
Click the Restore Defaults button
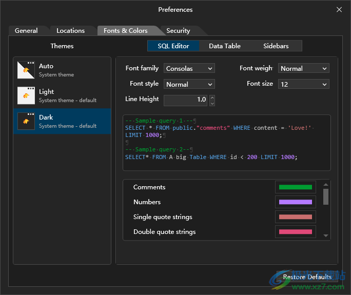tap(307, 277)
